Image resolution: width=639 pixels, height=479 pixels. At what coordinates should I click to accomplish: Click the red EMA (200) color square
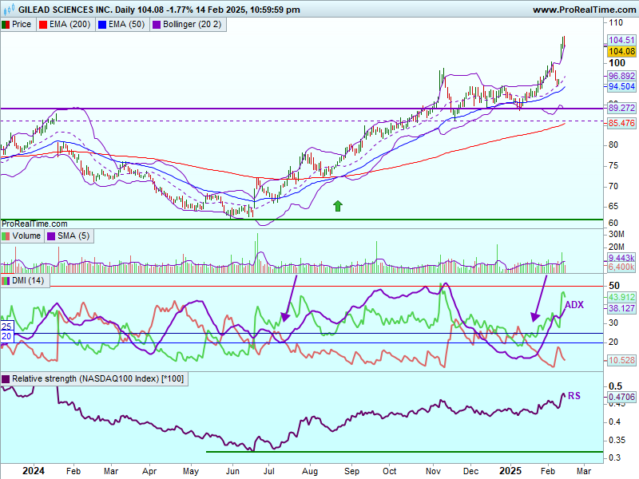click(43, 25)
